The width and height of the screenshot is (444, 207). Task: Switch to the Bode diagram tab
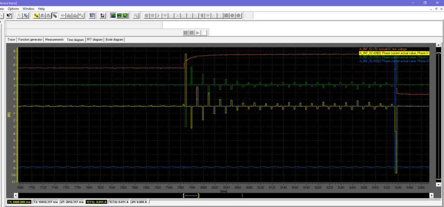[x=114, y=40]
